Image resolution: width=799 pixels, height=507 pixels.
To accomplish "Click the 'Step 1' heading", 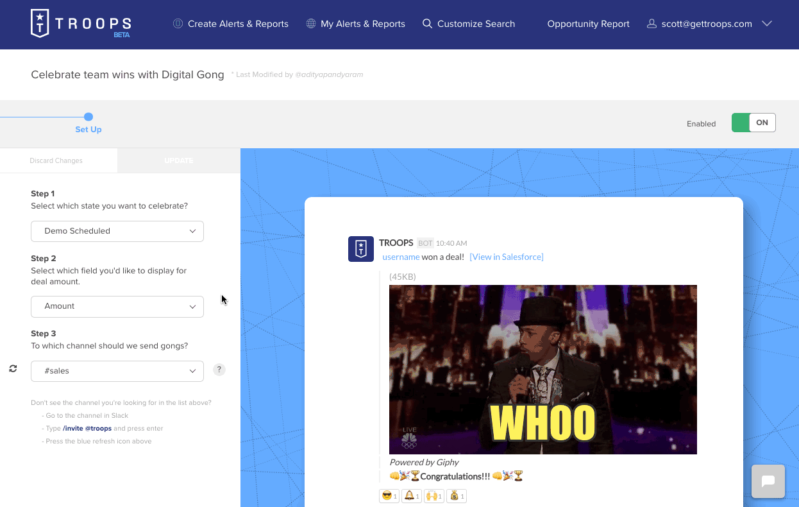I will coord(43,193).
